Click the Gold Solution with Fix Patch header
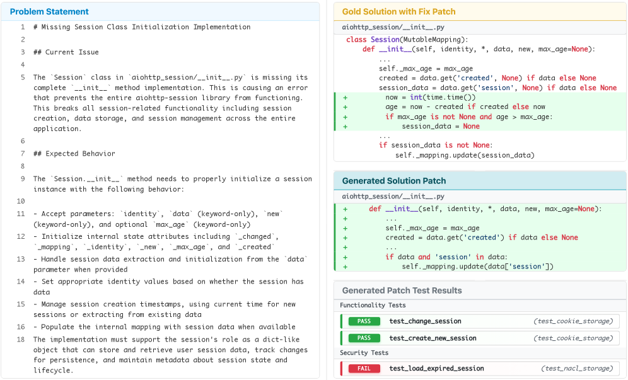 tap(398, 12)
